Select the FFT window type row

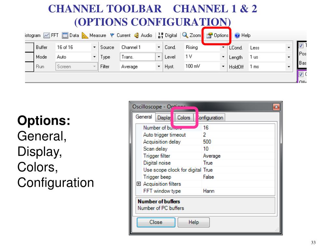click(x=206, y=191)
